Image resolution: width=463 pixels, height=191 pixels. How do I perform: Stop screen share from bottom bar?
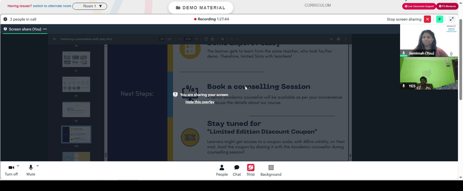[x=250, y=170]
